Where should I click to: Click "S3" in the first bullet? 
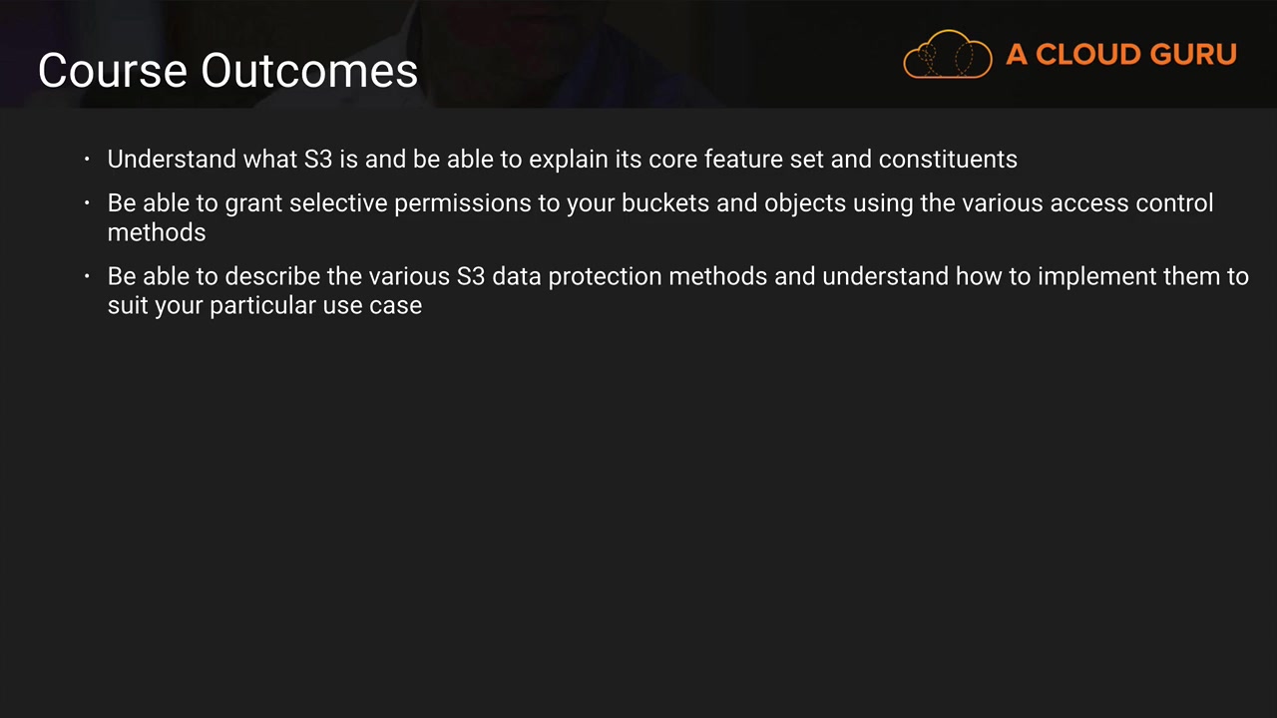click(x=317, y=160)
